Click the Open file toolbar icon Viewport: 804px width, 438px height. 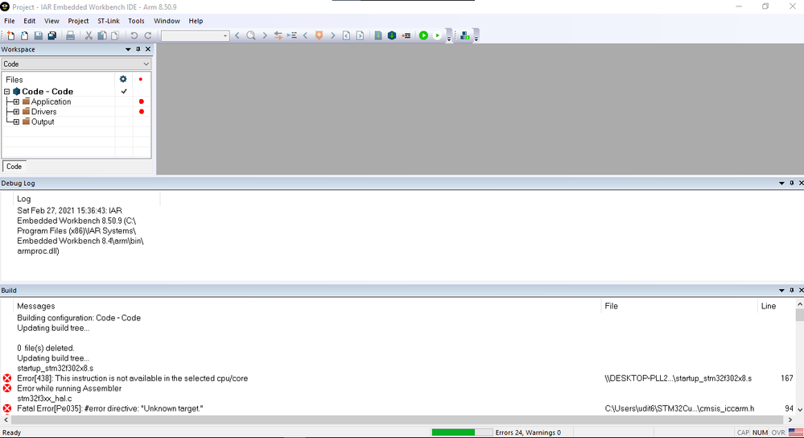click(24, 35)
